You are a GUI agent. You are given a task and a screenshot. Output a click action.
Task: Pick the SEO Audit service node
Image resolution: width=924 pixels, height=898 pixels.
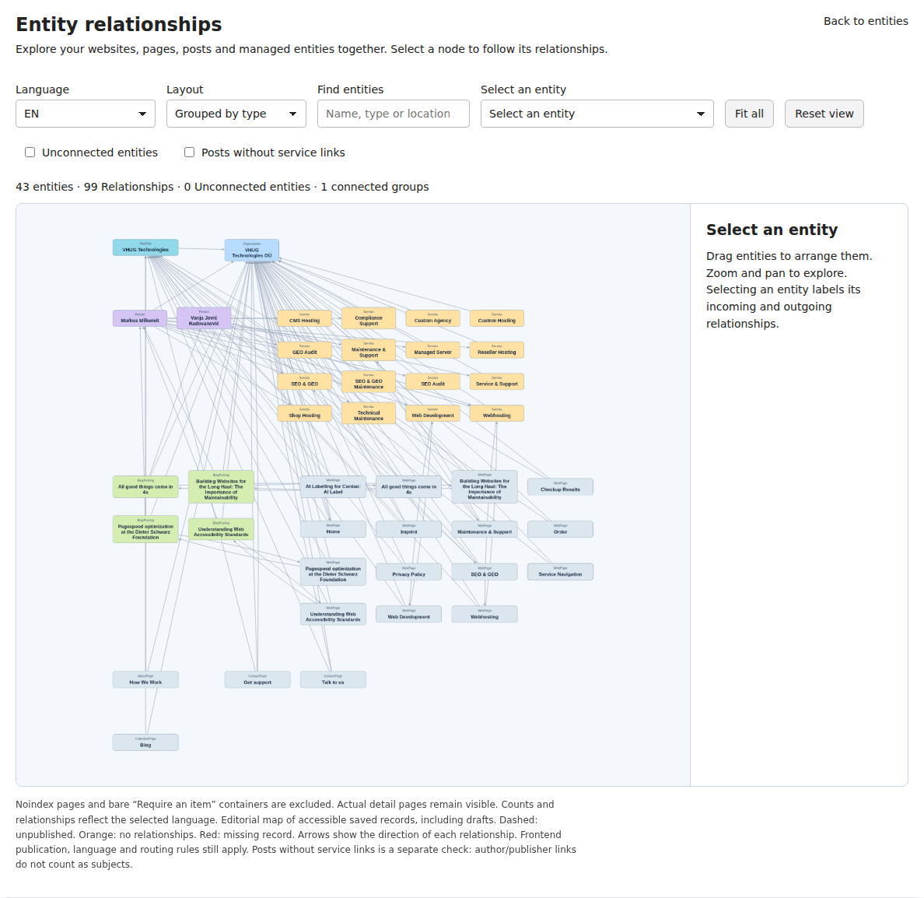(x=432, y=381)
